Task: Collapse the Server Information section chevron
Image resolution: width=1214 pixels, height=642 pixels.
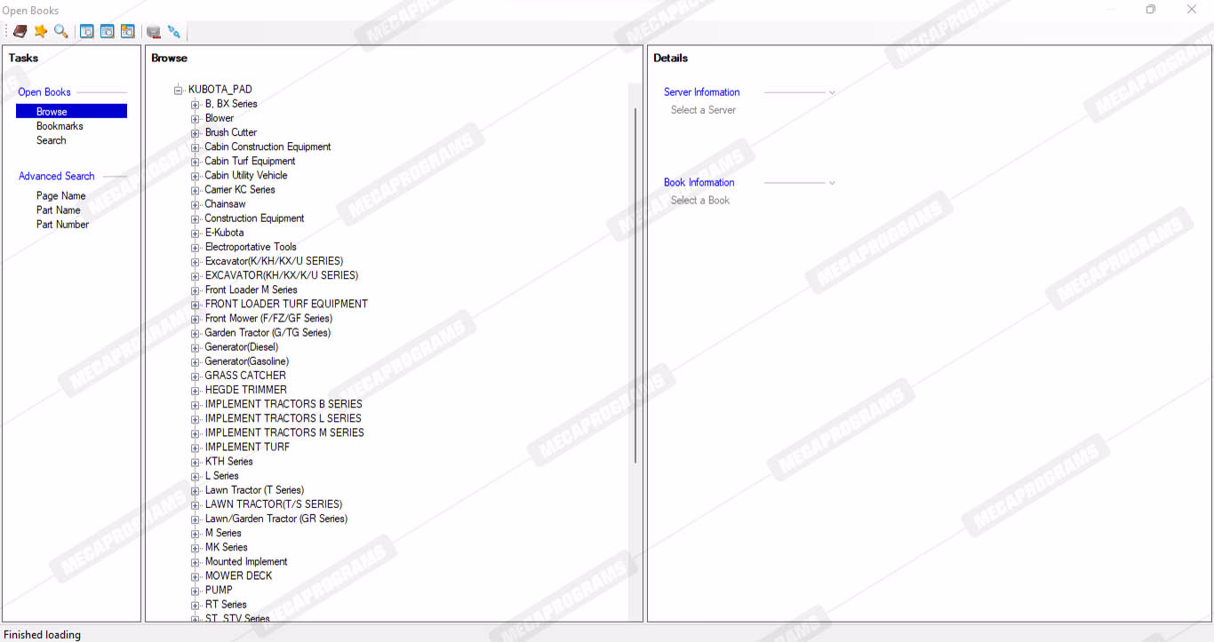Action: tap(832, 92)
